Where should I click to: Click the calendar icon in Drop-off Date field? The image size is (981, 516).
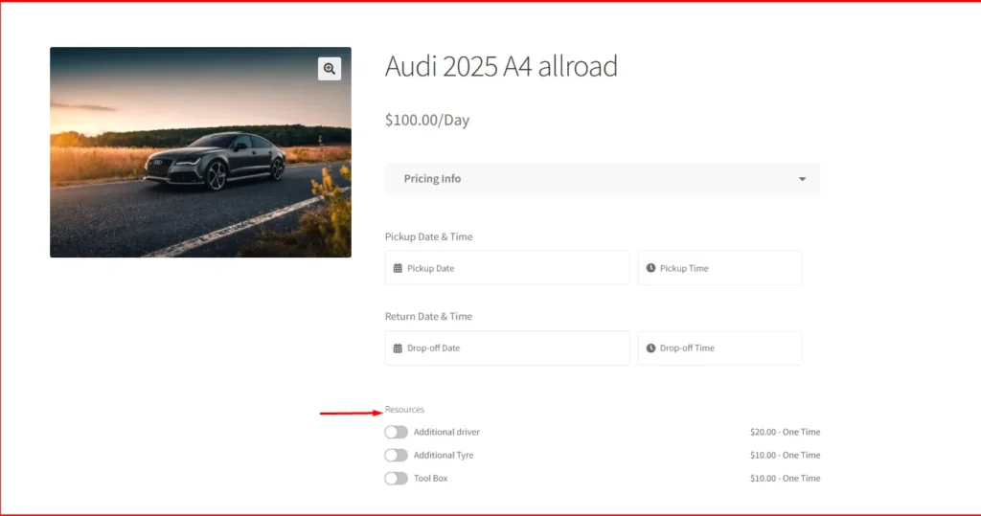pos(398,348)
